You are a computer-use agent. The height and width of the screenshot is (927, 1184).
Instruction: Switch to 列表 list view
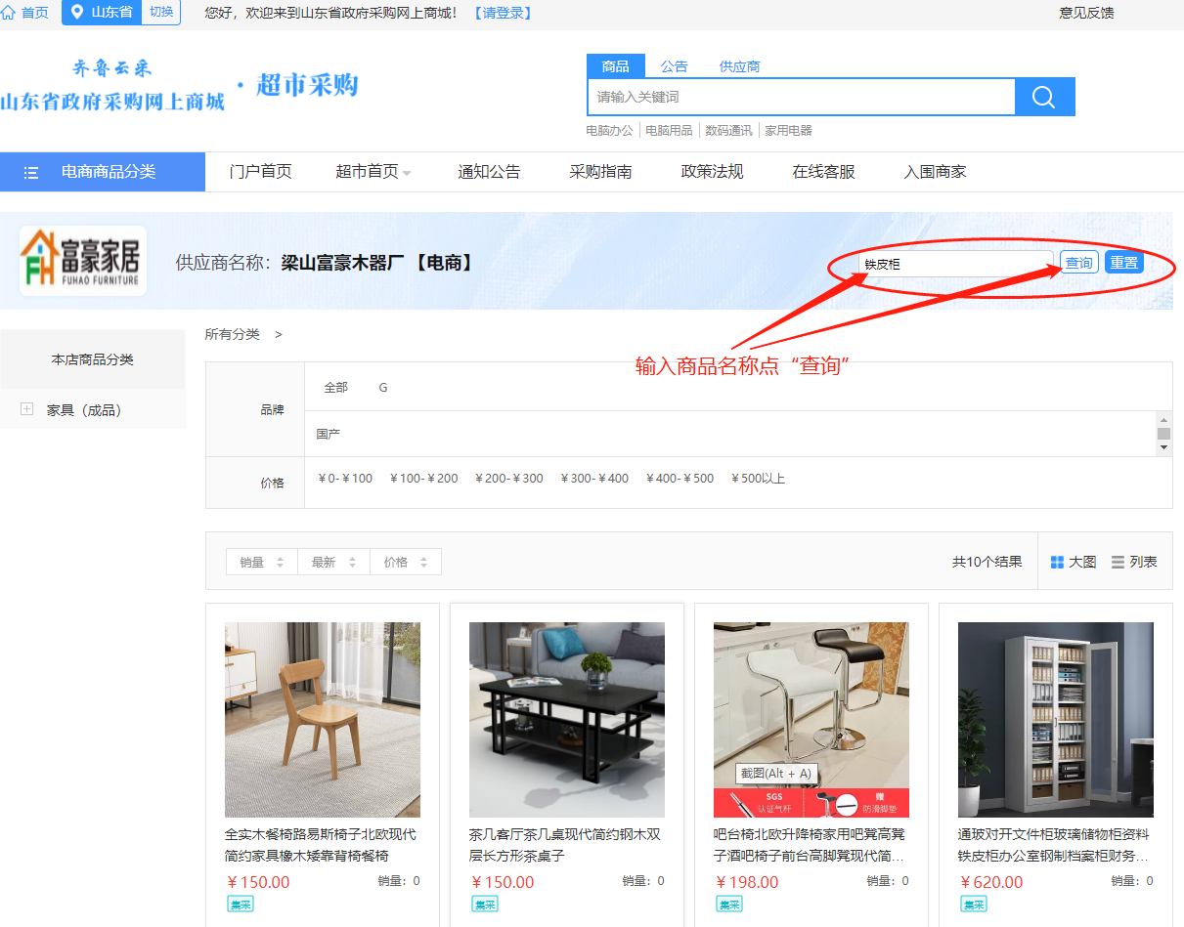(x=1134, y=562)
